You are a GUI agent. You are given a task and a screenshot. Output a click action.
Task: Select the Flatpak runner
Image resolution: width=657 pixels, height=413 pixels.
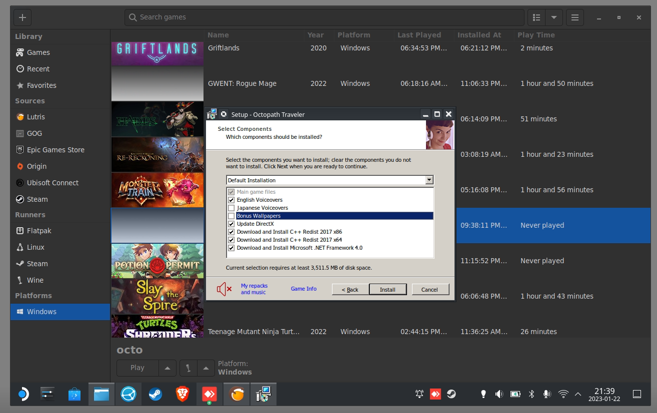60,231
